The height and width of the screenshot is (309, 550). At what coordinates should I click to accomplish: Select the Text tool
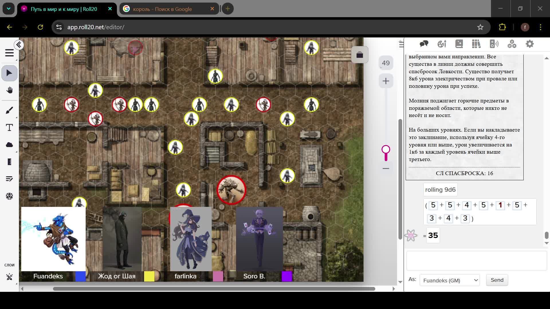(x=9, y=128)
